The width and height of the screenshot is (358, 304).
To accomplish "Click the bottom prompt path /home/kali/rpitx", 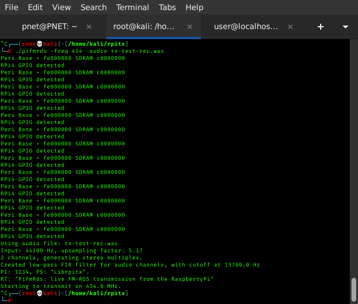I will point(97,293).
